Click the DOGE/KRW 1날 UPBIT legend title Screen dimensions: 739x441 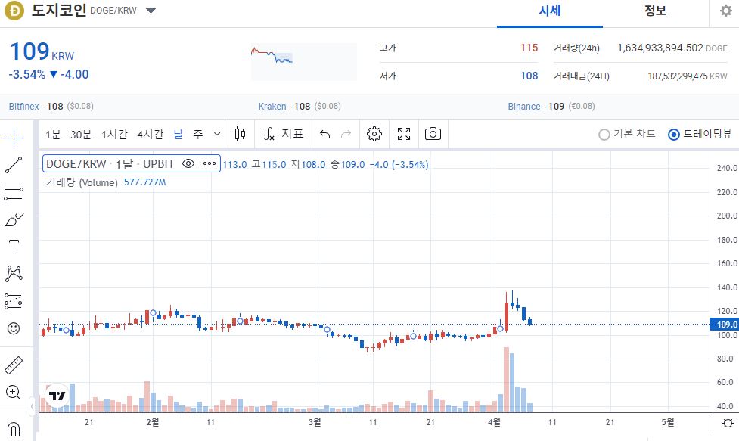click(110, 163)
